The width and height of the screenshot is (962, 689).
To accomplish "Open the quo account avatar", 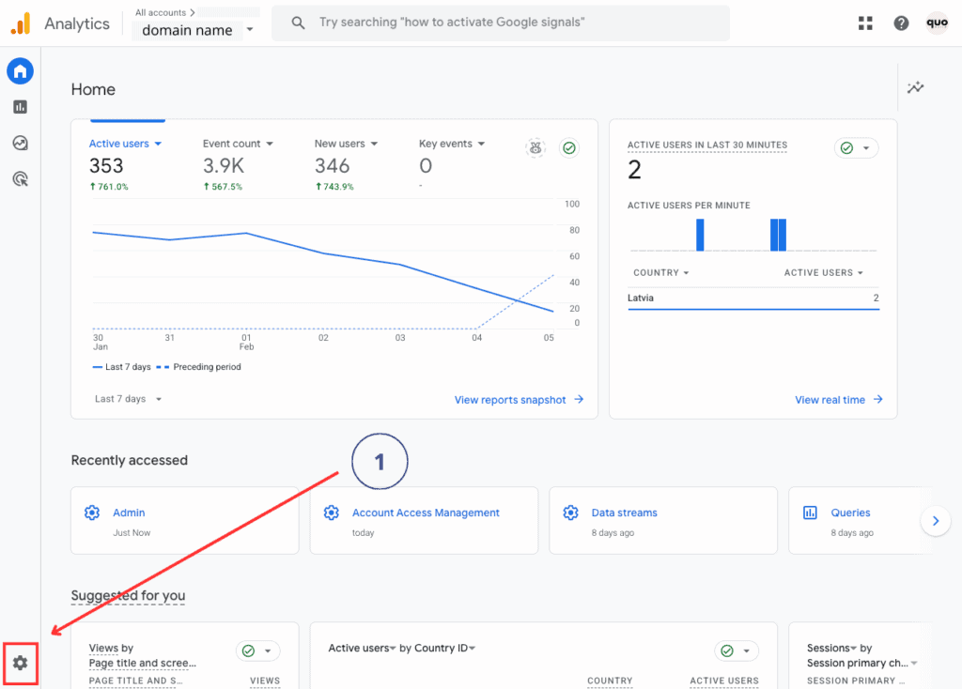I will [937, 23].
